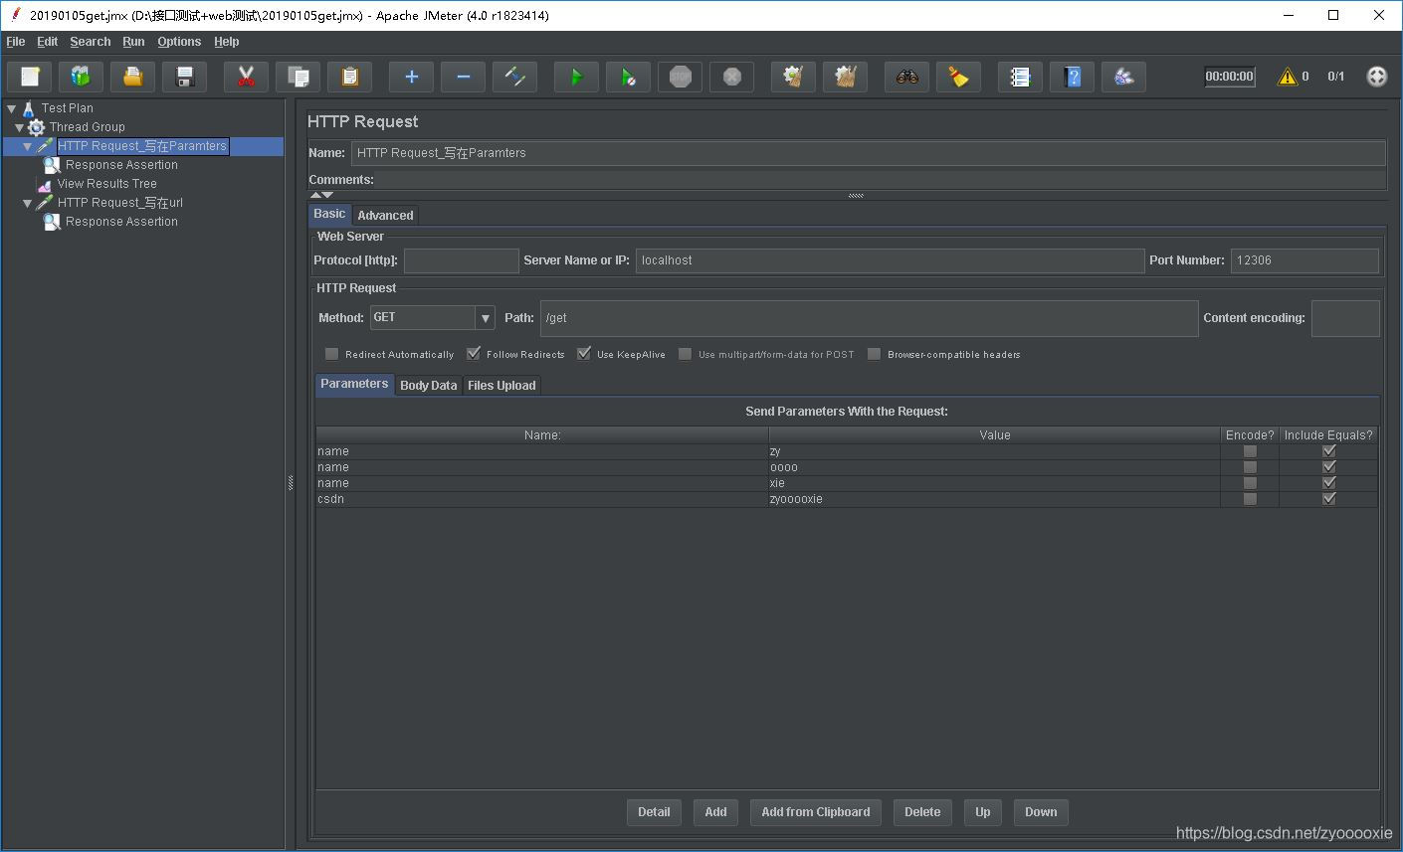Click the Content encoding field
This screenshot has width=1403, height=852.
pyautogui.click(x=1345, y=318)
